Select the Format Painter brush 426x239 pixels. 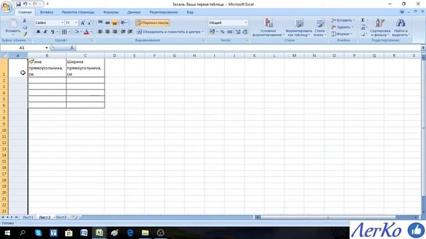click(x=25, y=34)
